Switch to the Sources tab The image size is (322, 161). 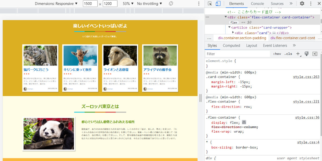click(277, 3)
